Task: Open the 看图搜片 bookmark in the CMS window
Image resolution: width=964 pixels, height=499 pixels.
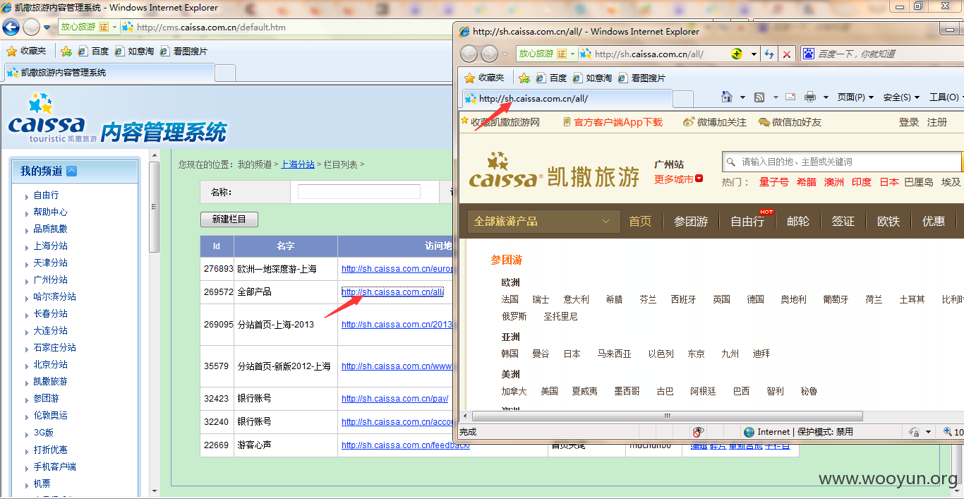Action: pyautogui.click(x=183, y=51)
